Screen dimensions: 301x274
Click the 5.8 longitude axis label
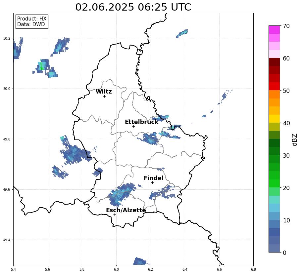pyautogui.click(x=82, y=269)
